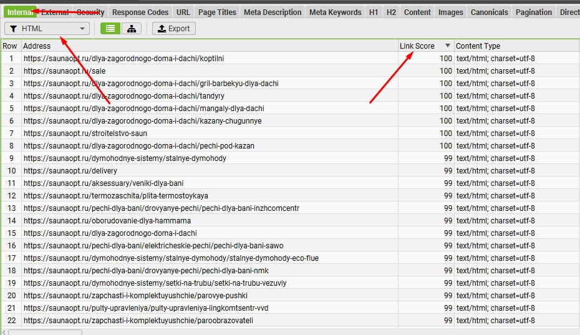Select the paroobrazovateli URL
The image size is (580, 335).
[x=138, y=321]
